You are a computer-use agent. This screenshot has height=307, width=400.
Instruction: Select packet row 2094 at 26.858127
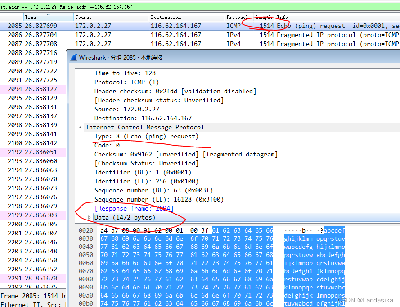(33, 89)
